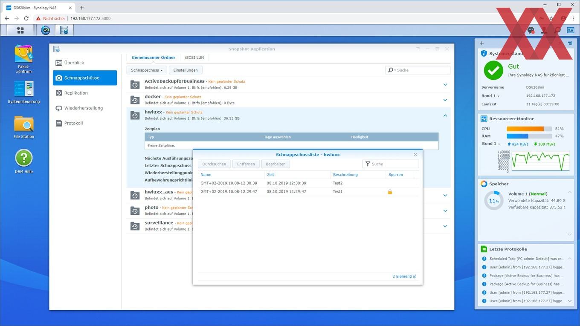Click Einstellungen button
Image resolution: width=580 pixels, height=326 pixels.
pyautogui.click(x=186, y=70)
